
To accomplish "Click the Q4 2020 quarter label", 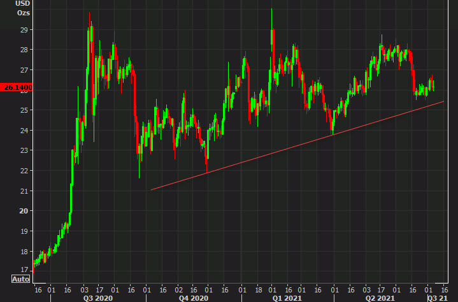I will (193, 298).
